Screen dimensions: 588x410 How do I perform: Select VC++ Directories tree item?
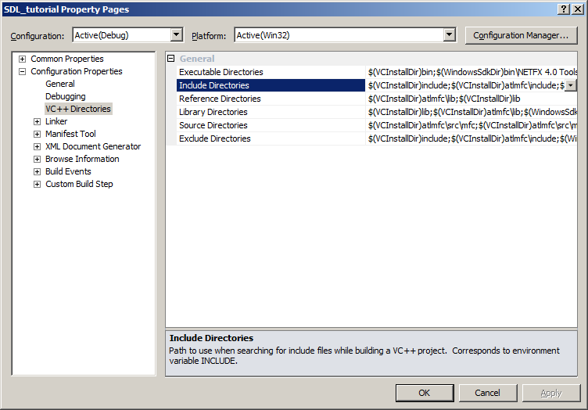click(x=78, y=109)
